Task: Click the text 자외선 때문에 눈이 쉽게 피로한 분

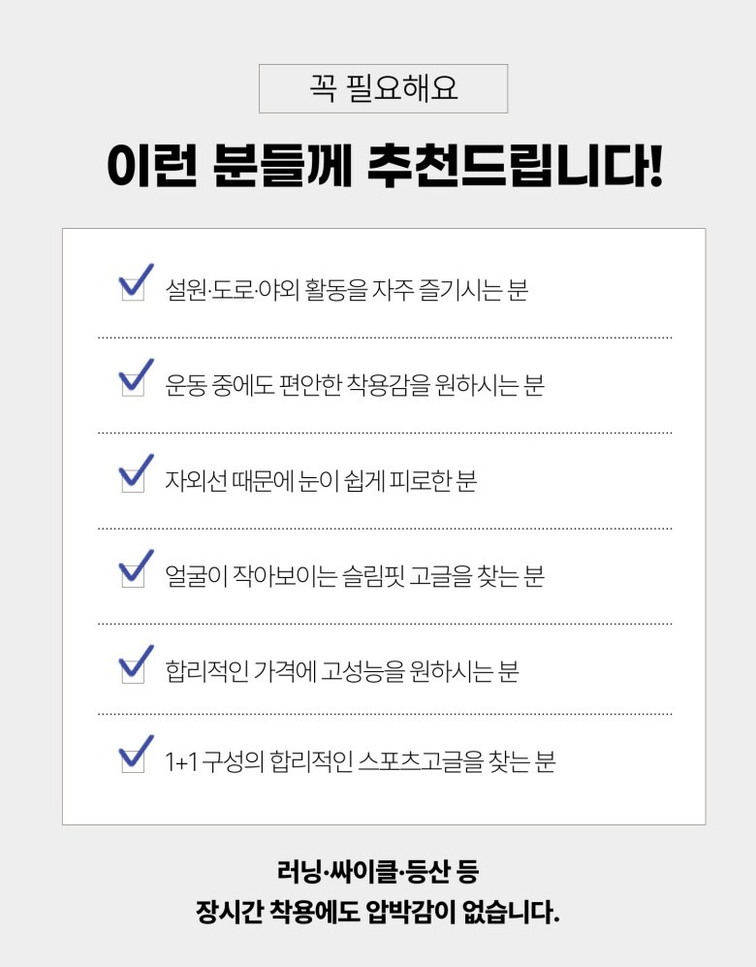Action: click(x=321, y=479)
